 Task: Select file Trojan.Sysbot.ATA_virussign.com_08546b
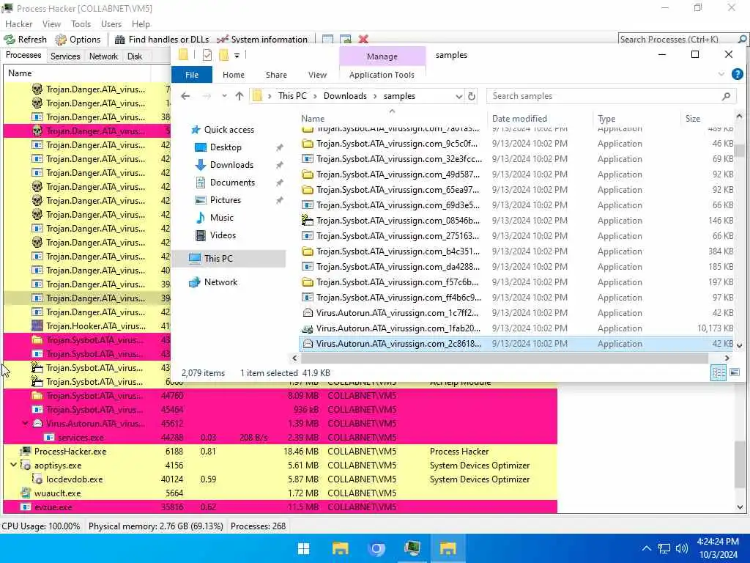516,220
